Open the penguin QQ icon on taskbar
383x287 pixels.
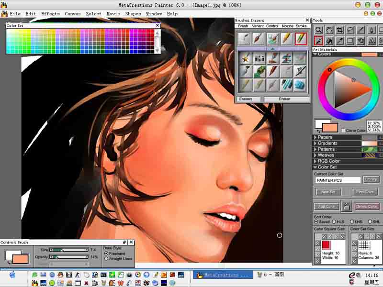tap(60, 275)
